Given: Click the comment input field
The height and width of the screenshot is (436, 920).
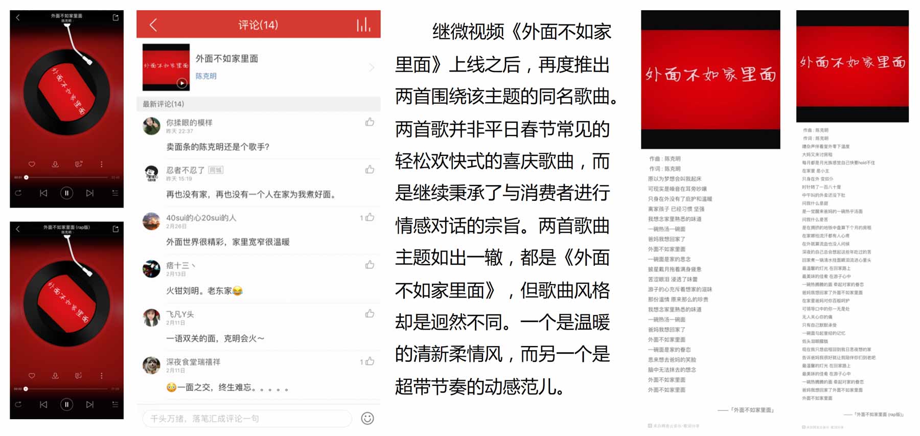Looking at the screenshot, I should (x=247, y=419).
